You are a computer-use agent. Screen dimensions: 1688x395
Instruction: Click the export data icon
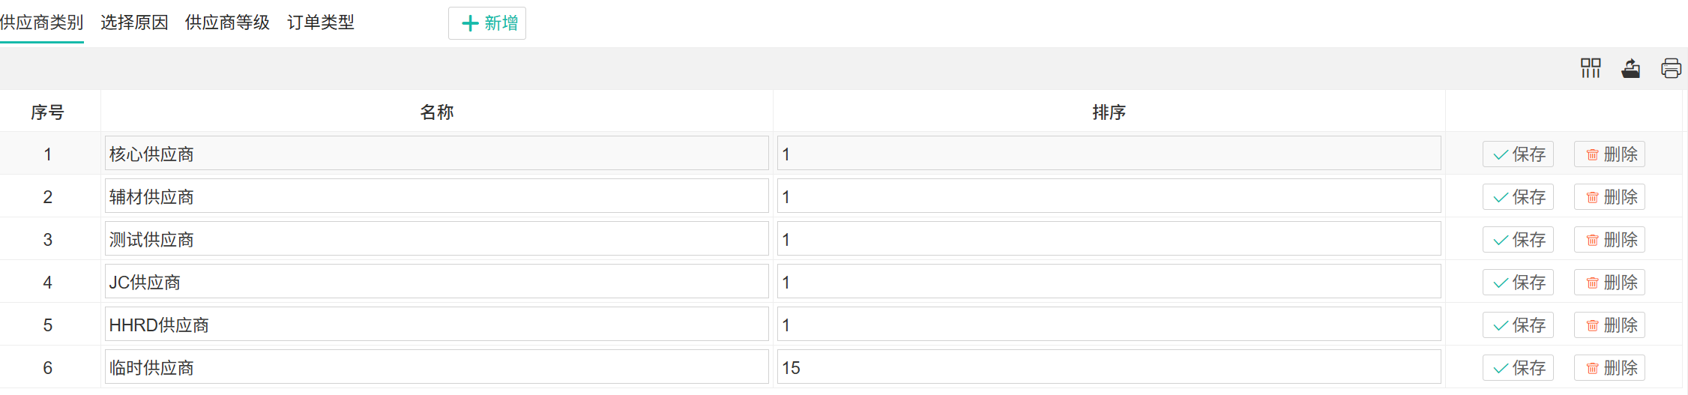[1630, 68]
